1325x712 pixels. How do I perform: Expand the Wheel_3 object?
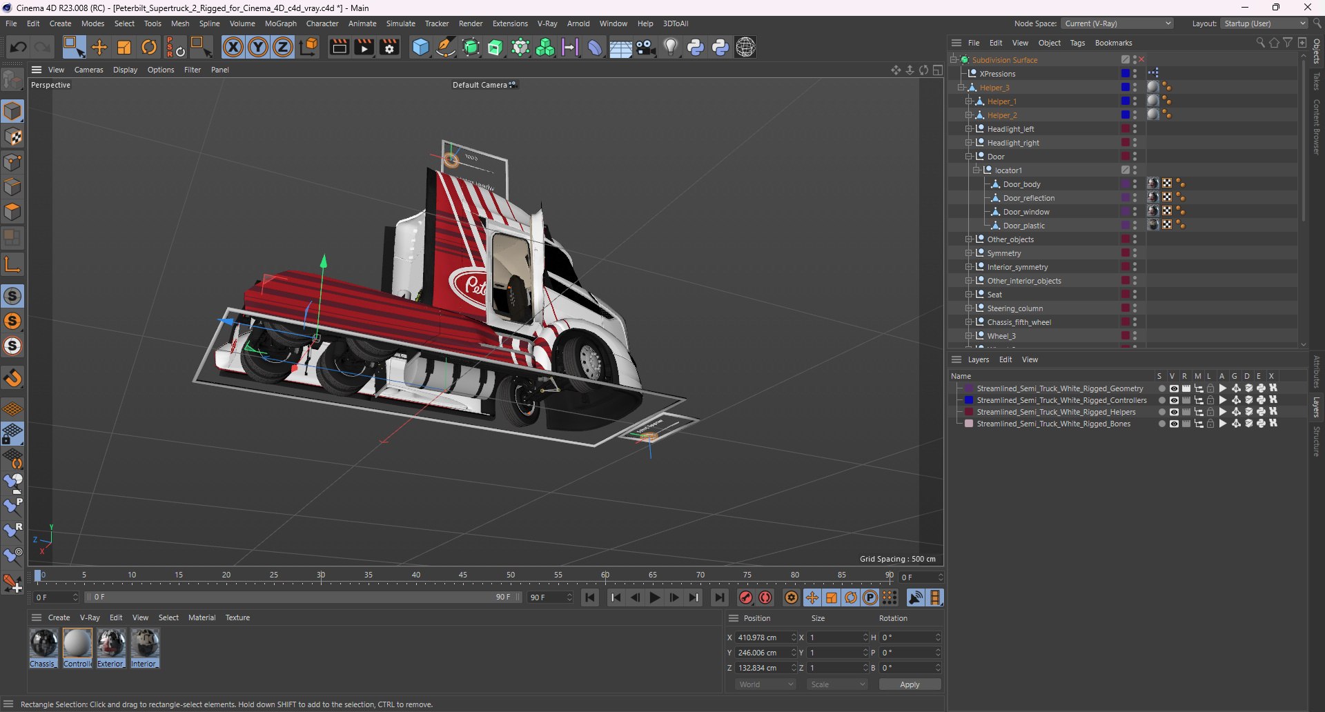[969, 336]
